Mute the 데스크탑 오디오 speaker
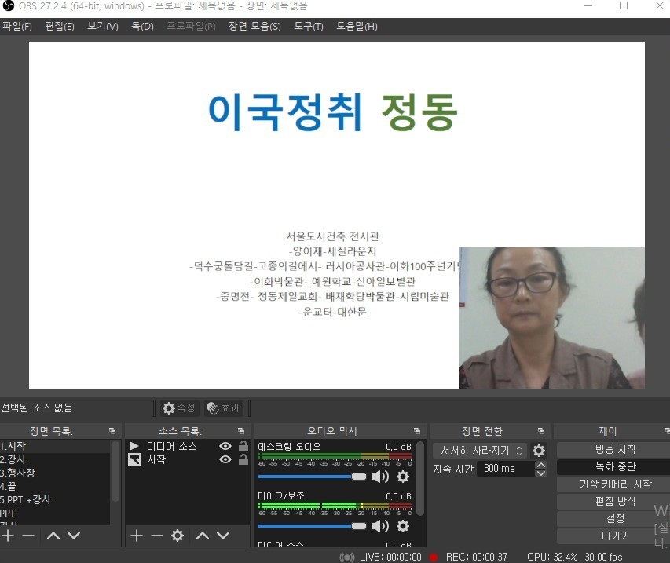This screenshot has width=670, height=563. 380,477
